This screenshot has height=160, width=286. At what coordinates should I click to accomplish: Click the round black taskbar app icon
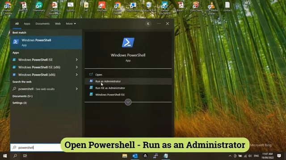tap(145, 156)
